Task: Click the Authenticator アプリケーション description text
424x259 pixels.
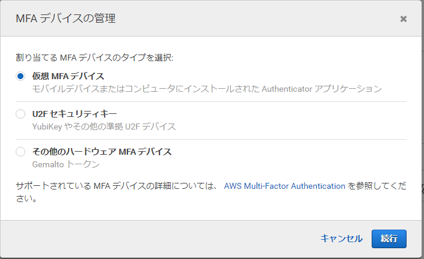Action: coord(207,89)
